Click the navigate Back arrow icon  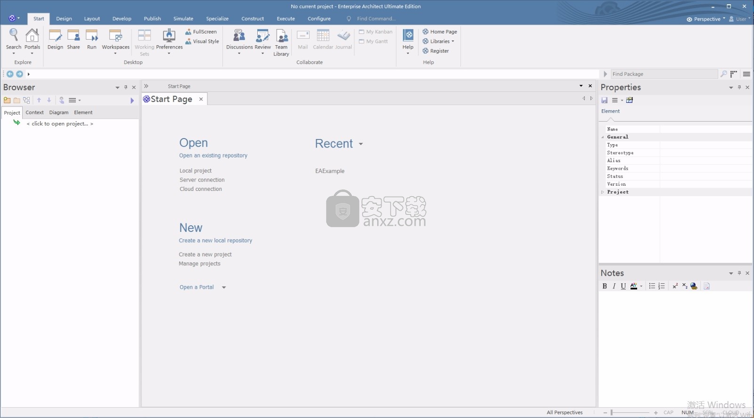click(x=10, y=74)
